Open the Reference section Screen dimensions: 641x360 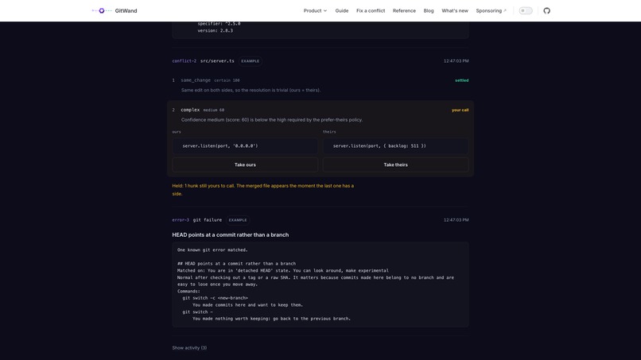click(404, 10)
